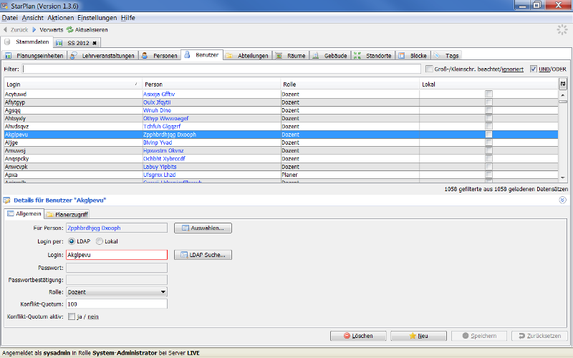
Task: Click the Zurücksetzen button
Action: (540, 336)
